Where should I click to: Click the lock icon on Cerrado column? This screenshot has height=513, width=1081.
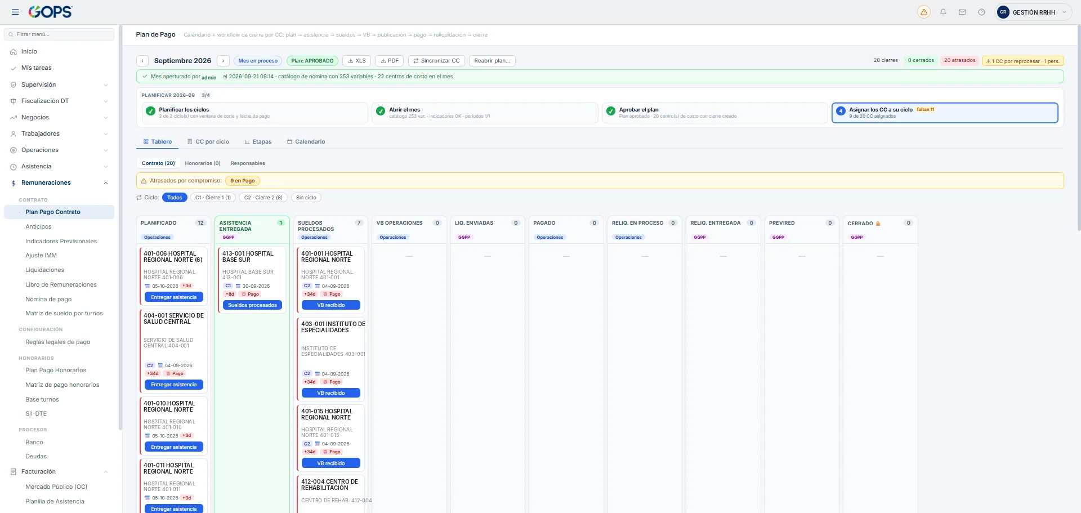pyautogui.click(x=878, y=224)
